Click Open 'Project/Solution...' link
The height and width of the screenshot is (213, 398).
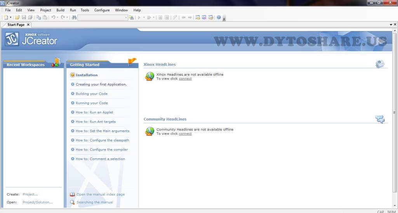[x=38, y=203]
